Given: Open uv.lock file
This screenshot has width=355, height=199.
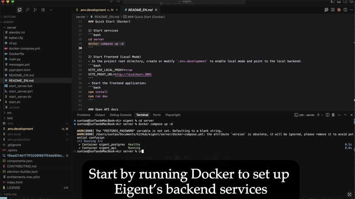Looking at the screenshot, I should 14,107.
